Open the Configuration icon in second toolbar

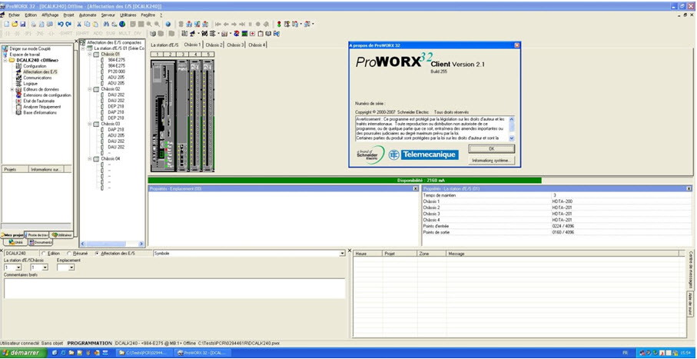(184, 33)
